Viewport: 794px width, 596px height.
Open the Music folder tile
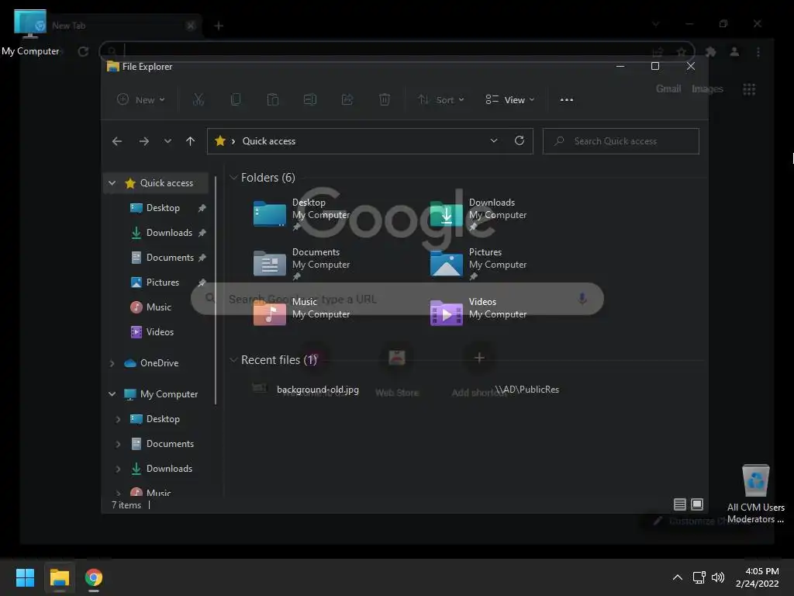pyautogui.click(x=302, y=311)
